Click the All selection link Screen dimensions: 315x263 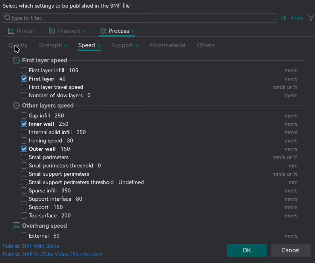click(283, 18)
